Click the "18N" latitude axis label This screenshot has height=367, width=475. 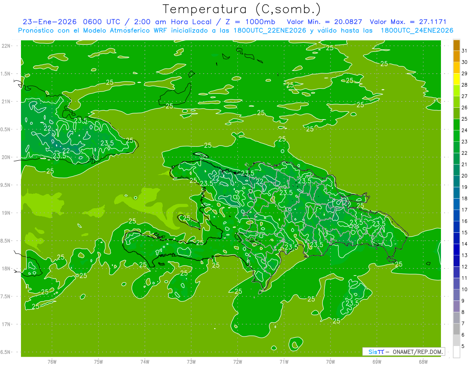pos(7,268)
